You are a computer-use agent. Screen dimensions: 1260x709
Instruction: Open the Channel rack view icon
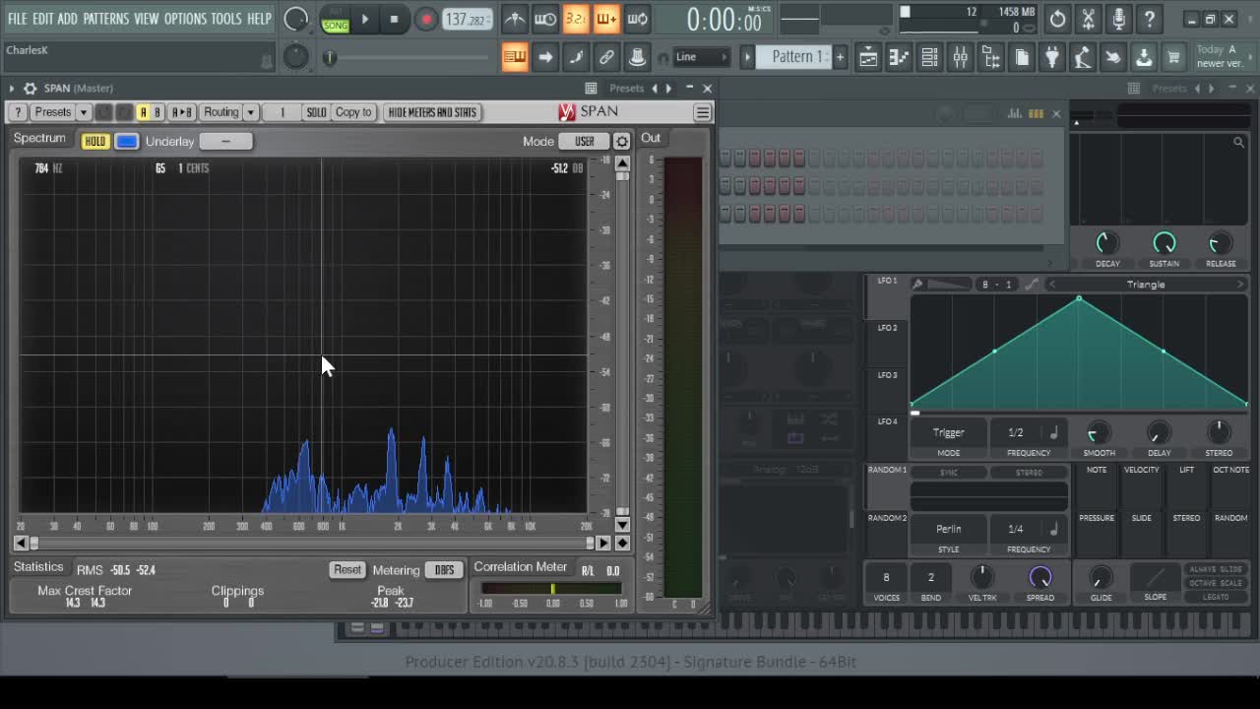click(x=929, y=57)
